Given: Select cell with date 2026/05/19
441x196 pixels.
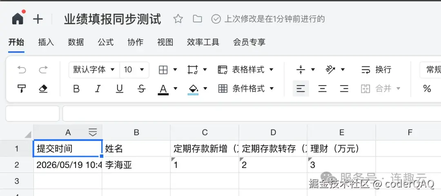Looking at the screenshot, I should click(x=68, y=165).
